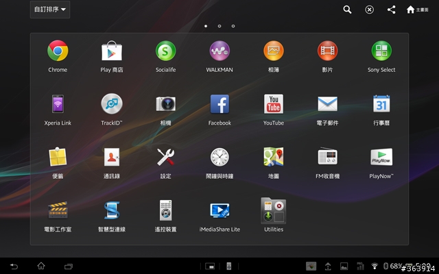This screenshot has height=274, width=439.
Task: Launch the YouTube app
Action: 274,103
